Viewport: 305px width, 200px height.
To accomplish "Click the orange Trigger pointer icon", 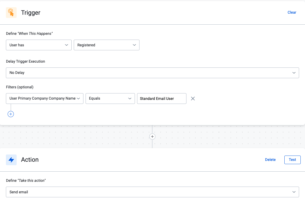I will pyautogui.click(x=11, y=13).
